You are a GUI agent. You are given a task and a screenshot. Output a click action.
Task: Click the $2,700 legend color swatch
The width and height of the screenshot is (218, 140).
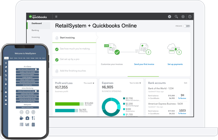124,98
